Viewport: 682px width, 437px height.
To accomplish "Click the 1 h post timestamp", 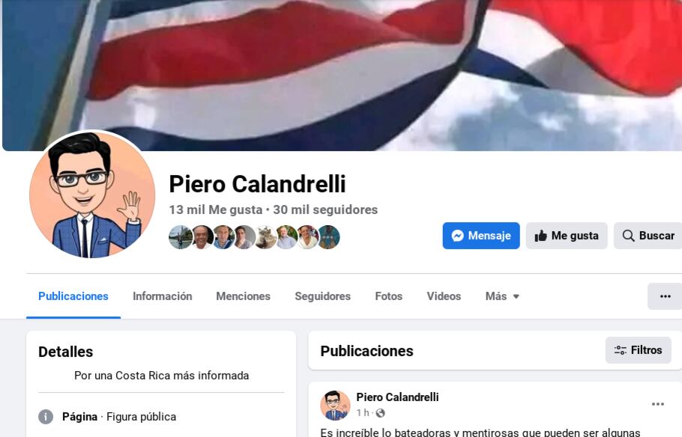I will coord(363,412).
